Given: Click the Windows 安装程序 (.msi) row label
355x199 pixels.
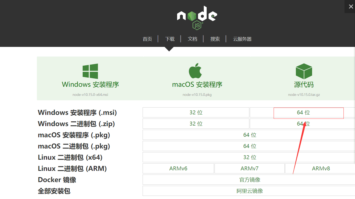Looking at the screenshot, I should 77,113.
